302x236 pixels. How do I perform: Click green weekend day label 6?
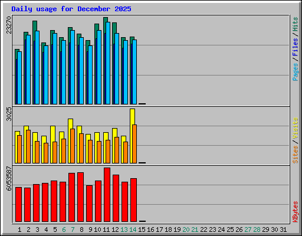coord(64,230)
